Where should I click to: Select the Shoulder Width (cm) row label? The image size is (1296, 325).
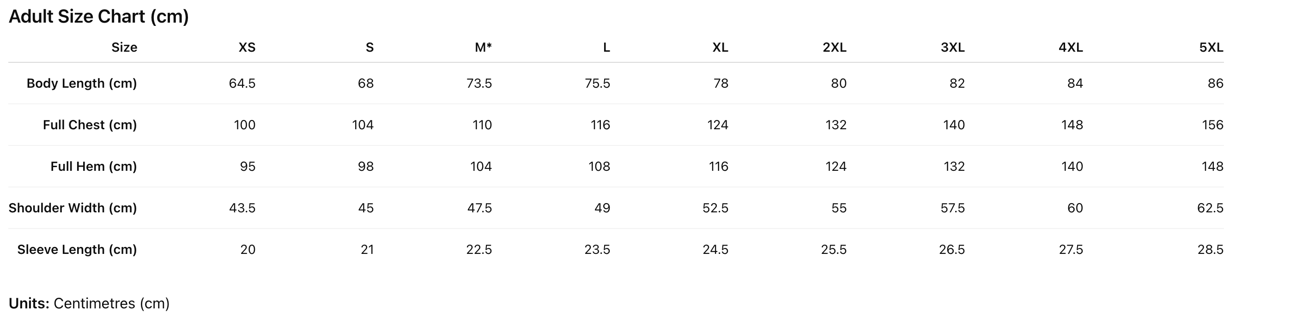click(x=73, y=208)
